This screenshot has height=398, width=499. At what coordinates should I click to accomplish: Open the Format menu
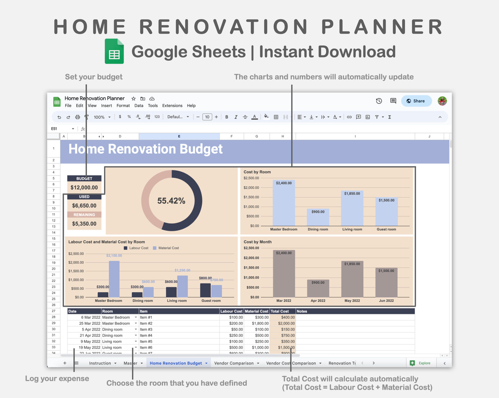click(x=123, y=106)
